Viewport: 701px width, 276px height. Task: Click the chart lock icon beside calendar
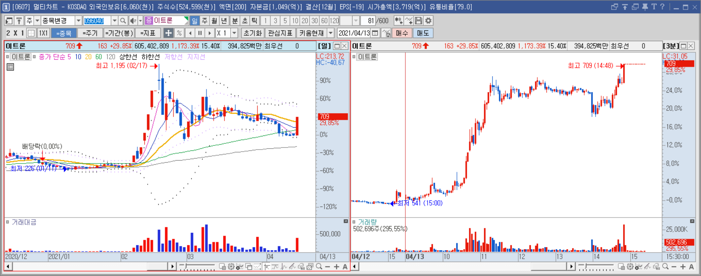coord(386,33)
